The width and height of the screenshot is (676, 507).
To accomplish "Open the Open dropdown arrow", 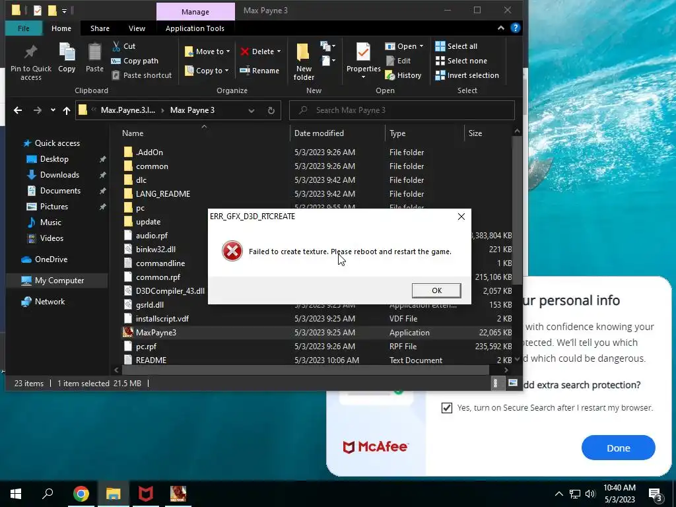I will coord(422,46).
